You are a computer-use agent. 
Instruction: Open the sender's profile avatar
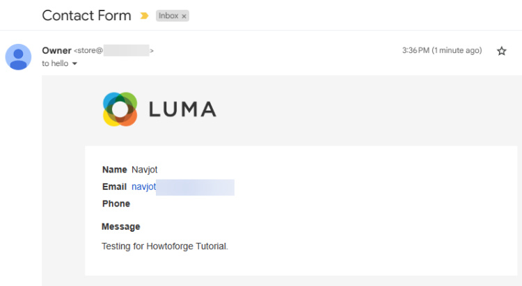point(18,57)
